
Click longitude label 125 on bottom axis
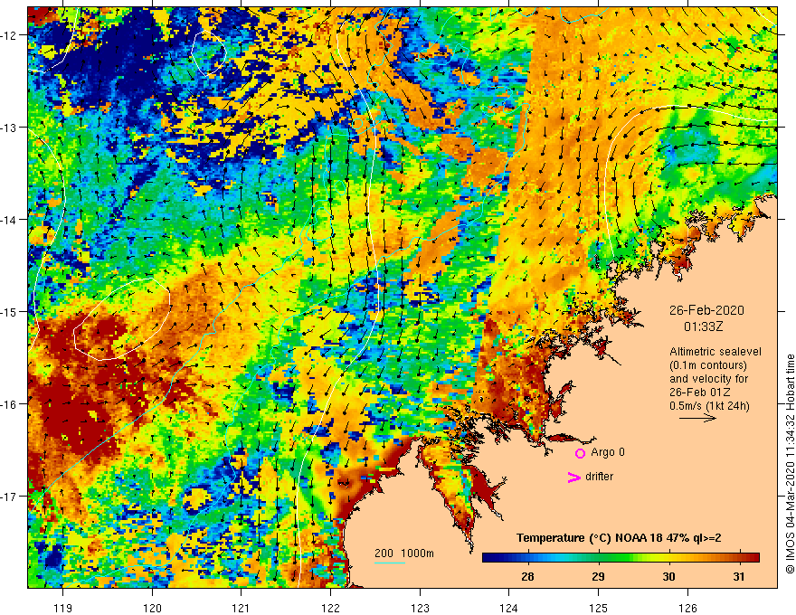[x=598, y=608]
